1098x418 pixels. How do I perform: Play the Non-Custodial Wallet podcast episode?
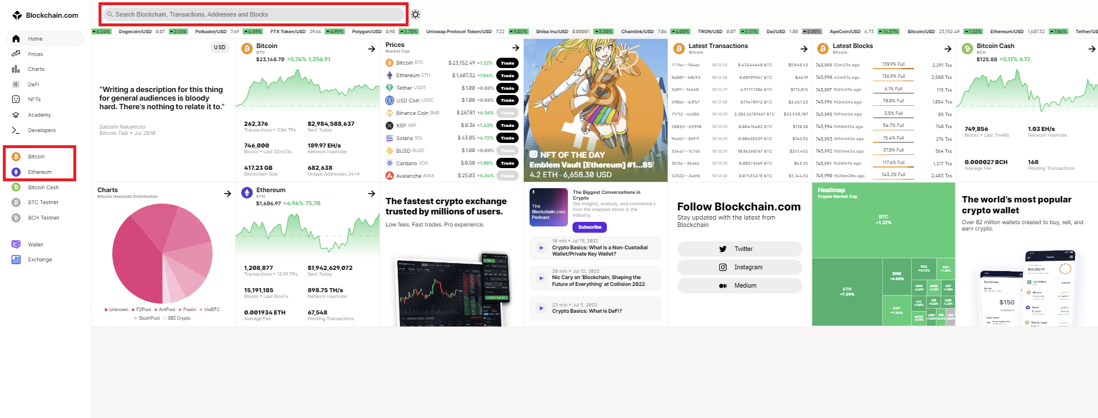click(x=541, y=248)
